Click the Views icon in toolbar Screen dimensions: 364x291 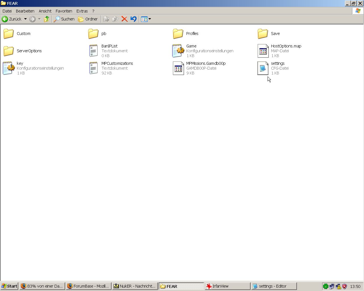[x=144, y=19]
